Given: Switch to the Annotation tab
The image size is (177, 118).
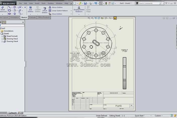Looking at the screenshot, I should [15, 17].
